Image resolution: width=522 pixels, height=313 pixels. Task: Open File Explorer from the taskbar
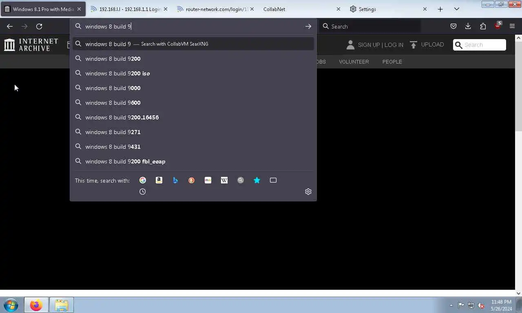click(62, 305)
